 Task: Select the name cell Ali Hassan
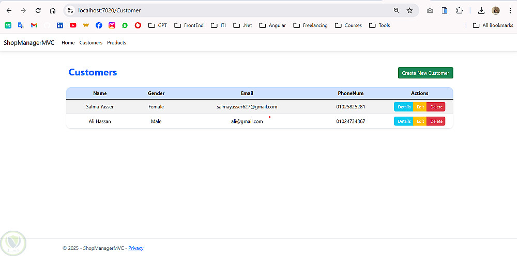pos(100,121)
